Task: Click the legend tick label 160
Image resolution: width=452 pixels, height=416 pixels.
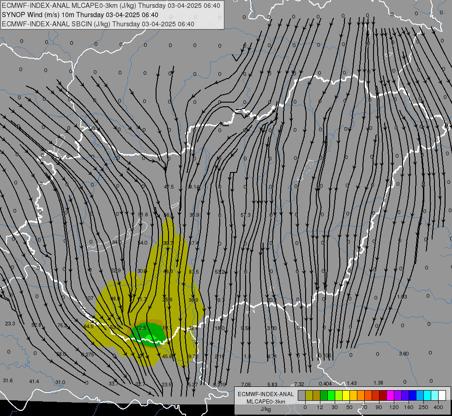Action: (x=409, y=407)
